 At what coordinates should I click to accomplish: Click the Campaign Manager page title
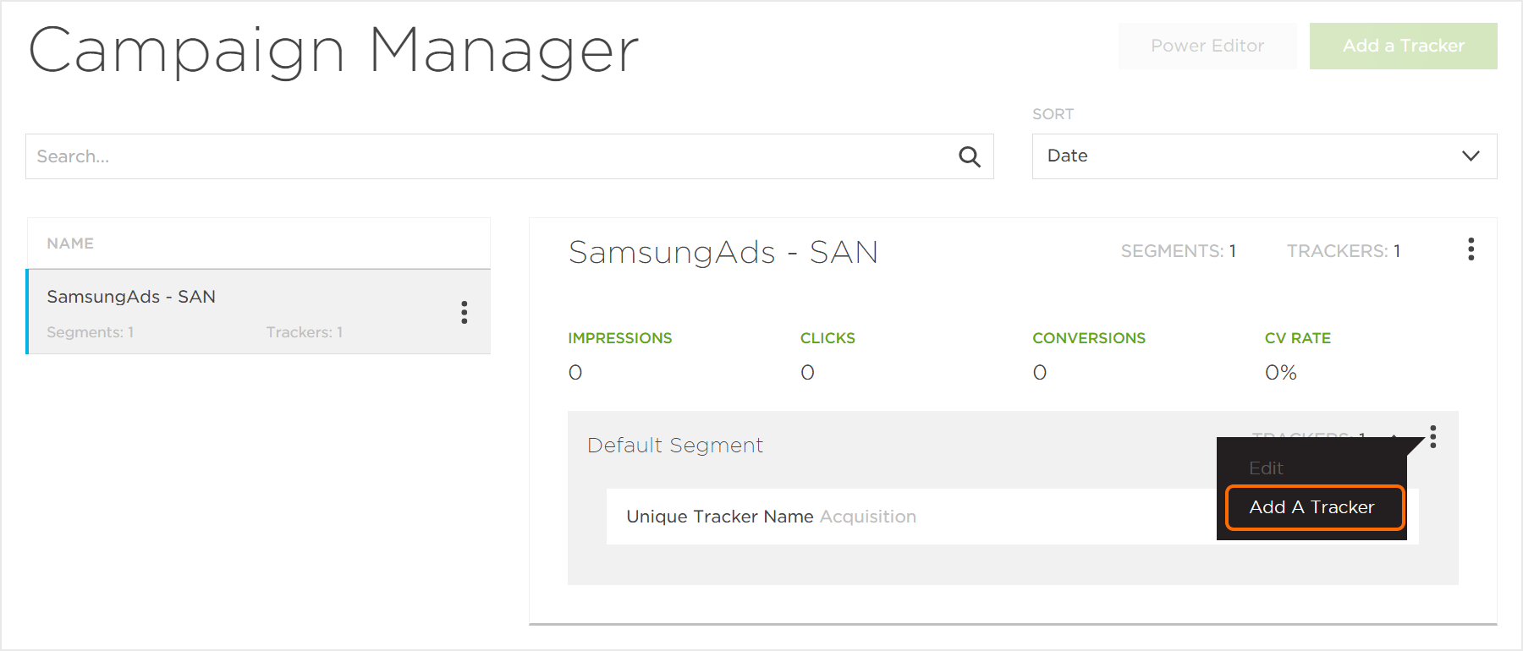point(333,51)
